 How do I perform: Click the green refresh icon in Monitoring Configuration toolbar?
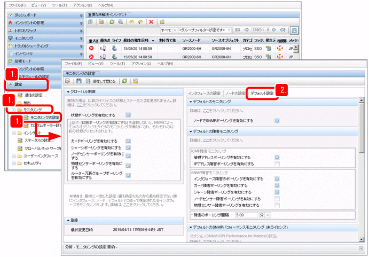tap(124, 81)
